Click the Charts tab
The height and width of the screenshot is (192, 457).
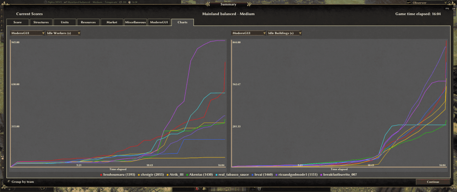point(182,22)
